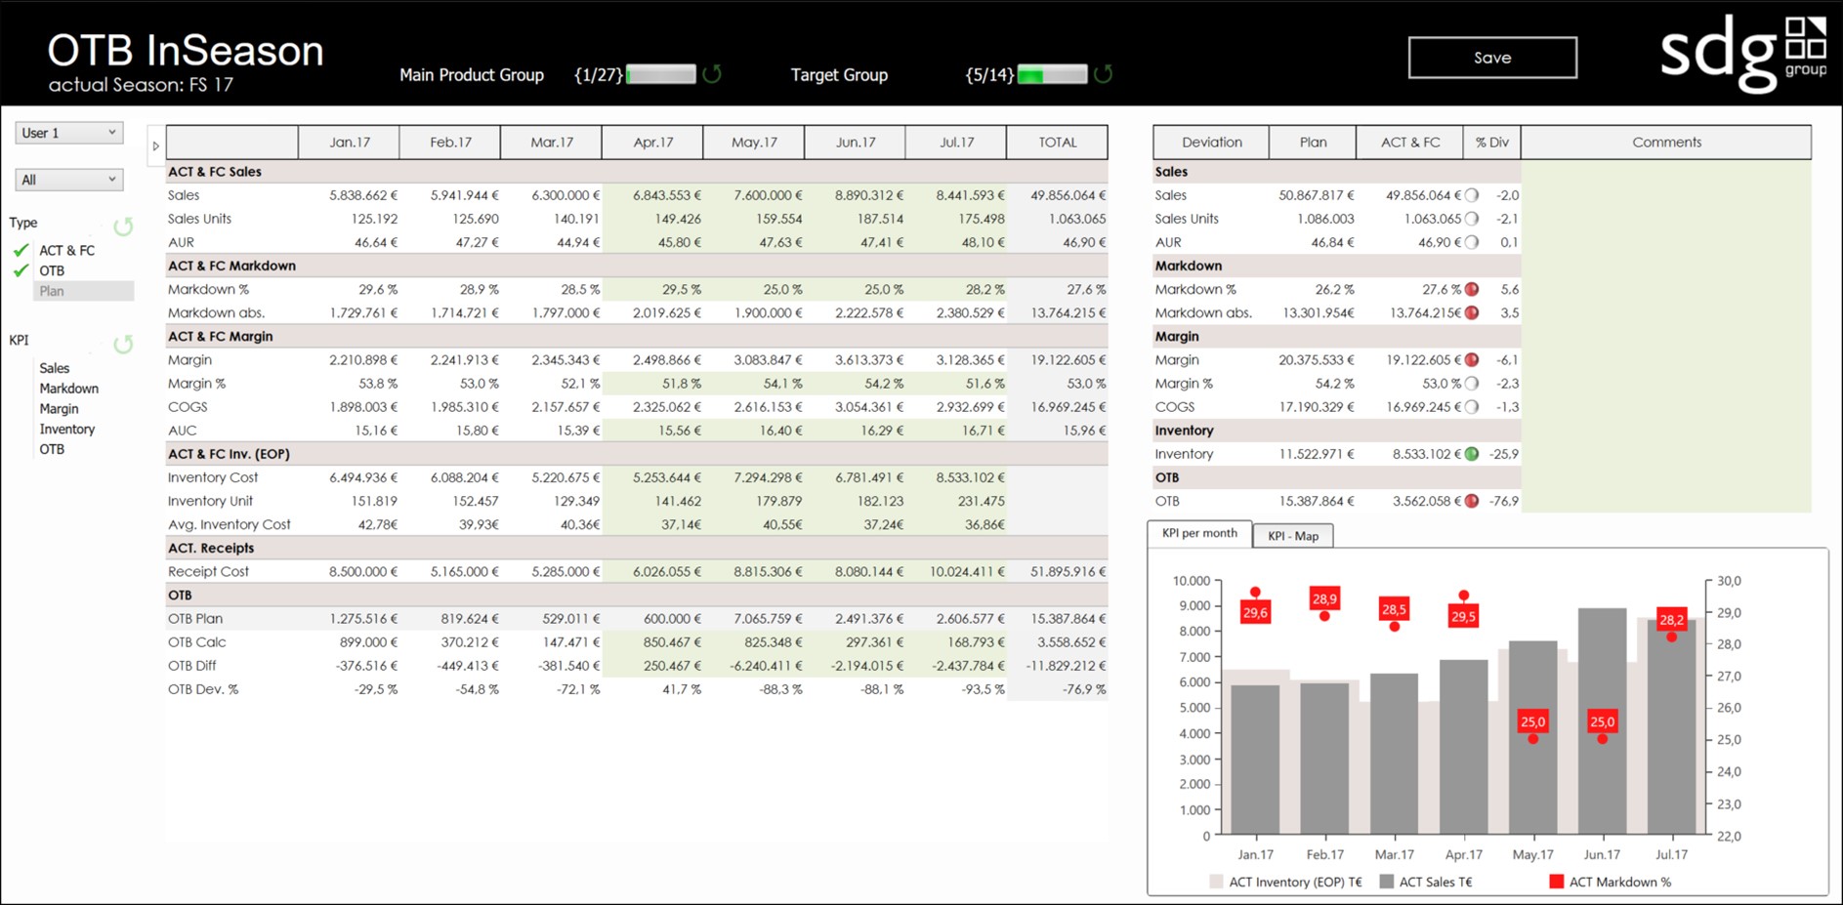Viewport: 1843px width, 905px height.
Task: Reset the Target Group selection
Action: coord(1103,74)
